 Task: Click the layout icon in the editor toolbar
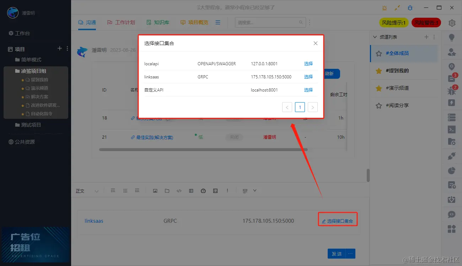point(245,191)
